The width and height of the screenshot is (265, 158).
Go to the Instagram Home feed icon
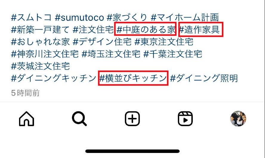(27, 118)
